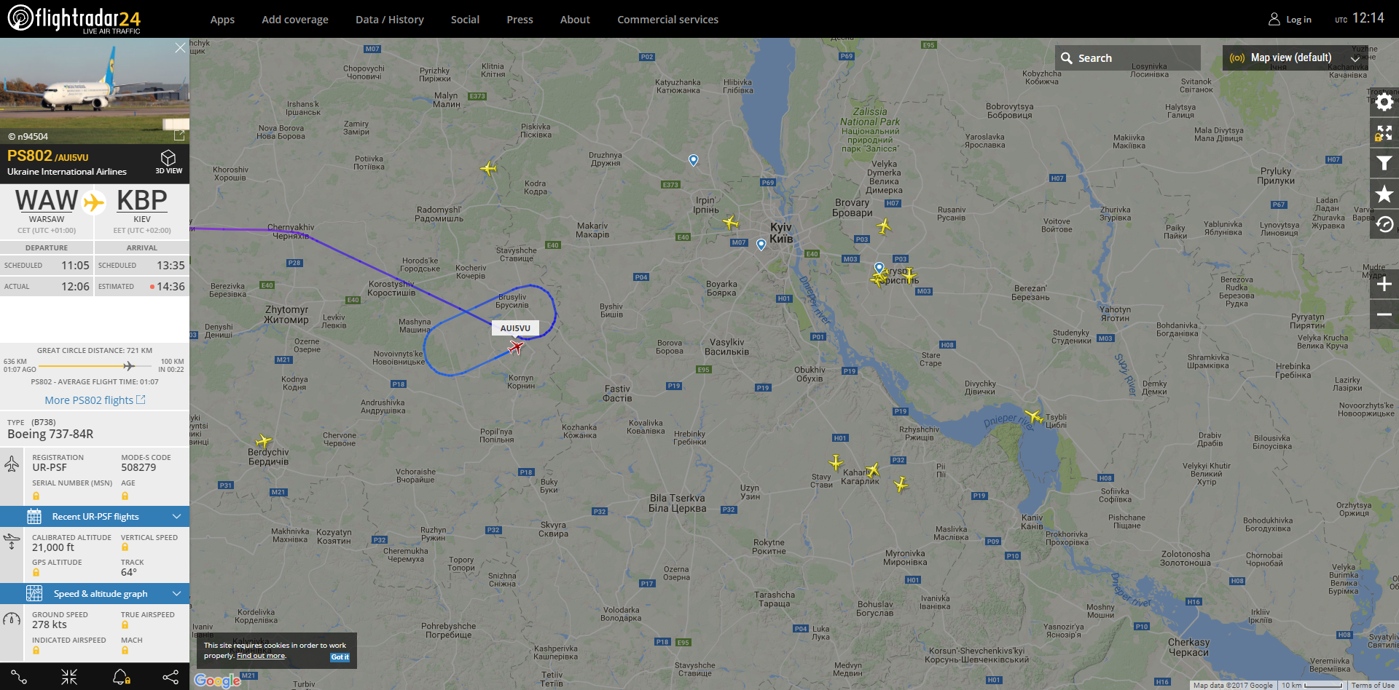1399x690 pixels.
Task: Open the playback history clock icon
Action: [1384, 224]
